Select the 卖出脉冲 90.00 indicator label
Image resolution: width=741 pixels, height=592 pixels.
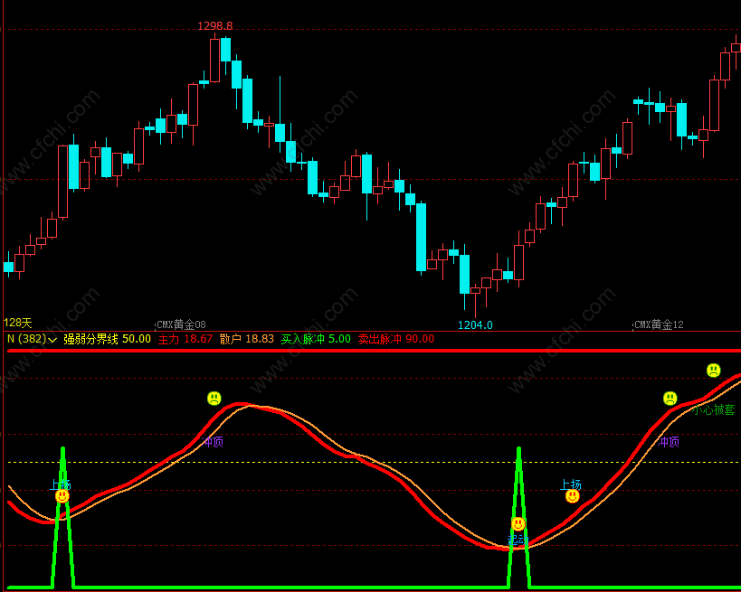(396, 339)
